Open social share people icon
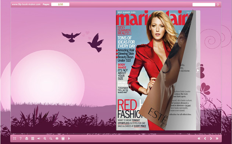Screen dimensions: 232x144 [63, 139]
